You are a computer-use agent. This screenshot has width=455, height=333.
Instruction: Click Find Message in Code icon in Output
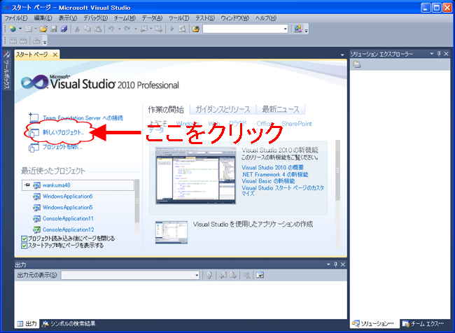(209, 275)
